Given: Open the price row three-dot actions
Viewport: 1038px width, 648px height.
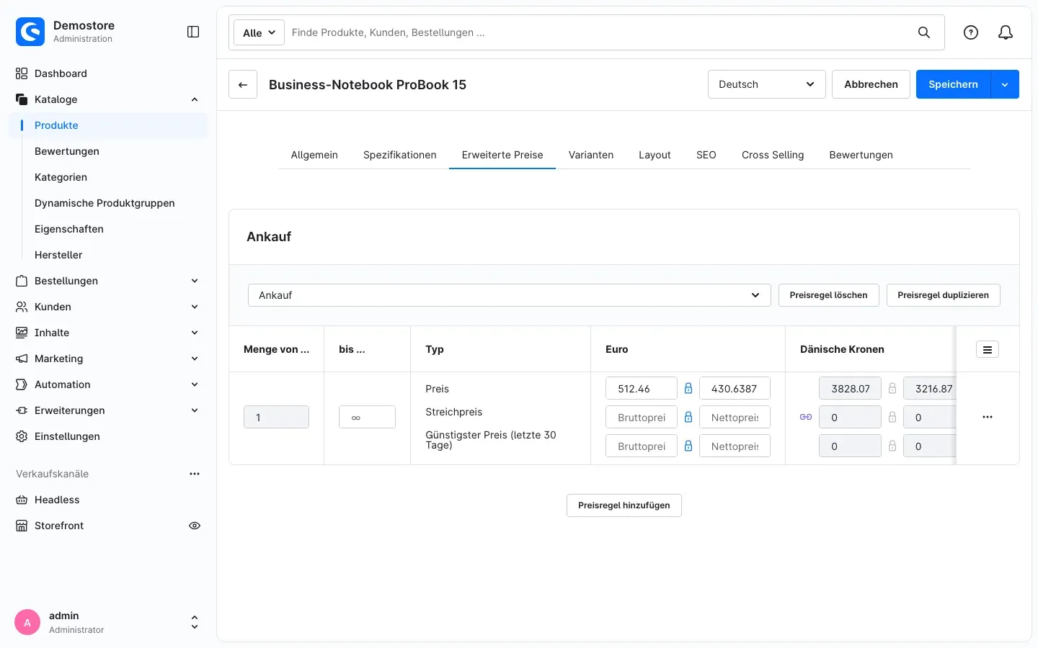Looking at the screenshot, I should [988, 417].
